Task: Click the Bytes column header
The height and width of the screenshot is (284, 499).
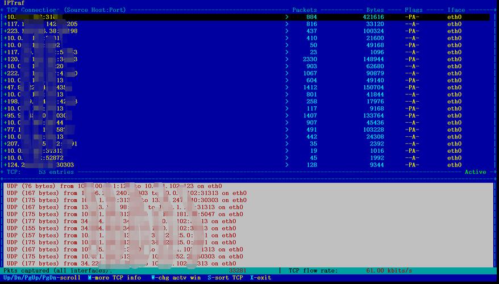Action: coord(375,10)
